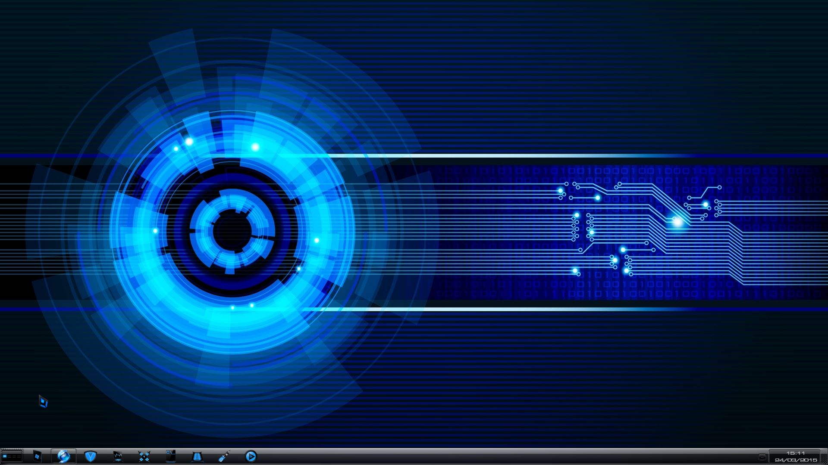Screen dimensions: 828x465
Task: Switch to the second virtual desktop cell
Action: [9, 456]
